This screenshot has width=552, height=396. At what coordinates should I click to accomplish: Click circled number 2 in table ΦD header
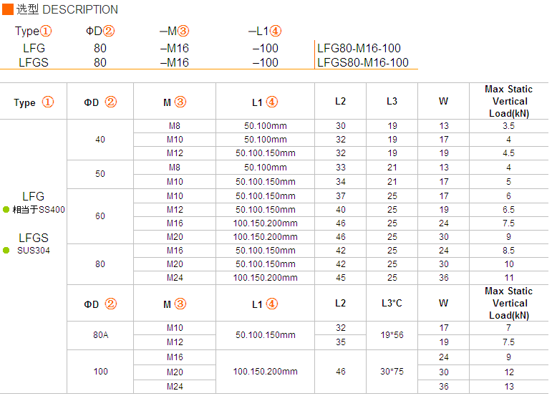(x=110, y=102)
